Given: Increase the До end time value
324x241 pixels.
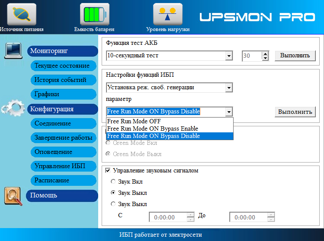Looking at the screenshot, I should pyautogui.click(x=271, y=215).
